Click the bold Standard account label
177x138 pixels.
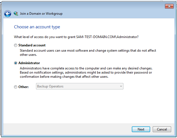(32, 45)
